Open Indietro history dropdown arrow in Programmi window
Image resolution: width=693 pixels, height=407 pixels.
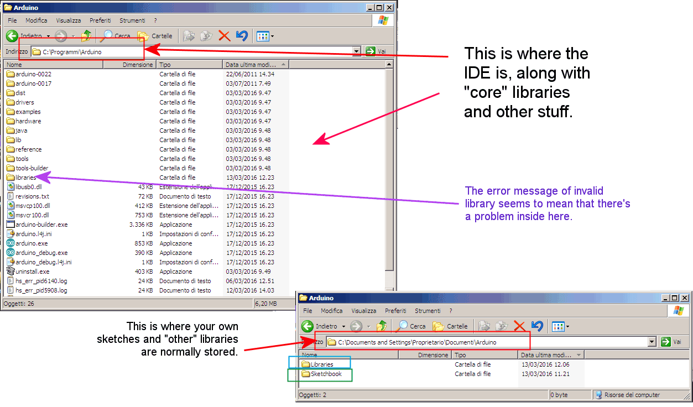tap(48, 36)
